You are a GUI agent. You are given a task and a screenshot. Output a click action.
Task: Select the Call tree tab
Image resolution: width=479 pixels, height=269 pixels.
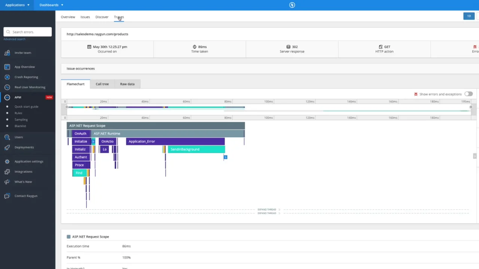pyautogui.click(x=102, y=84)
